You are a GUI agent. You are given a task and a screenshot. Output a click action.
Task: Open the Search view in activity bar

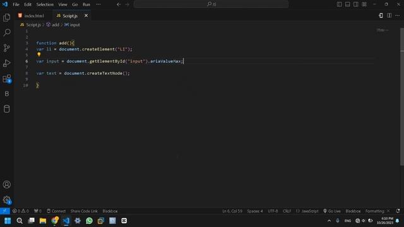coord(7,32)
